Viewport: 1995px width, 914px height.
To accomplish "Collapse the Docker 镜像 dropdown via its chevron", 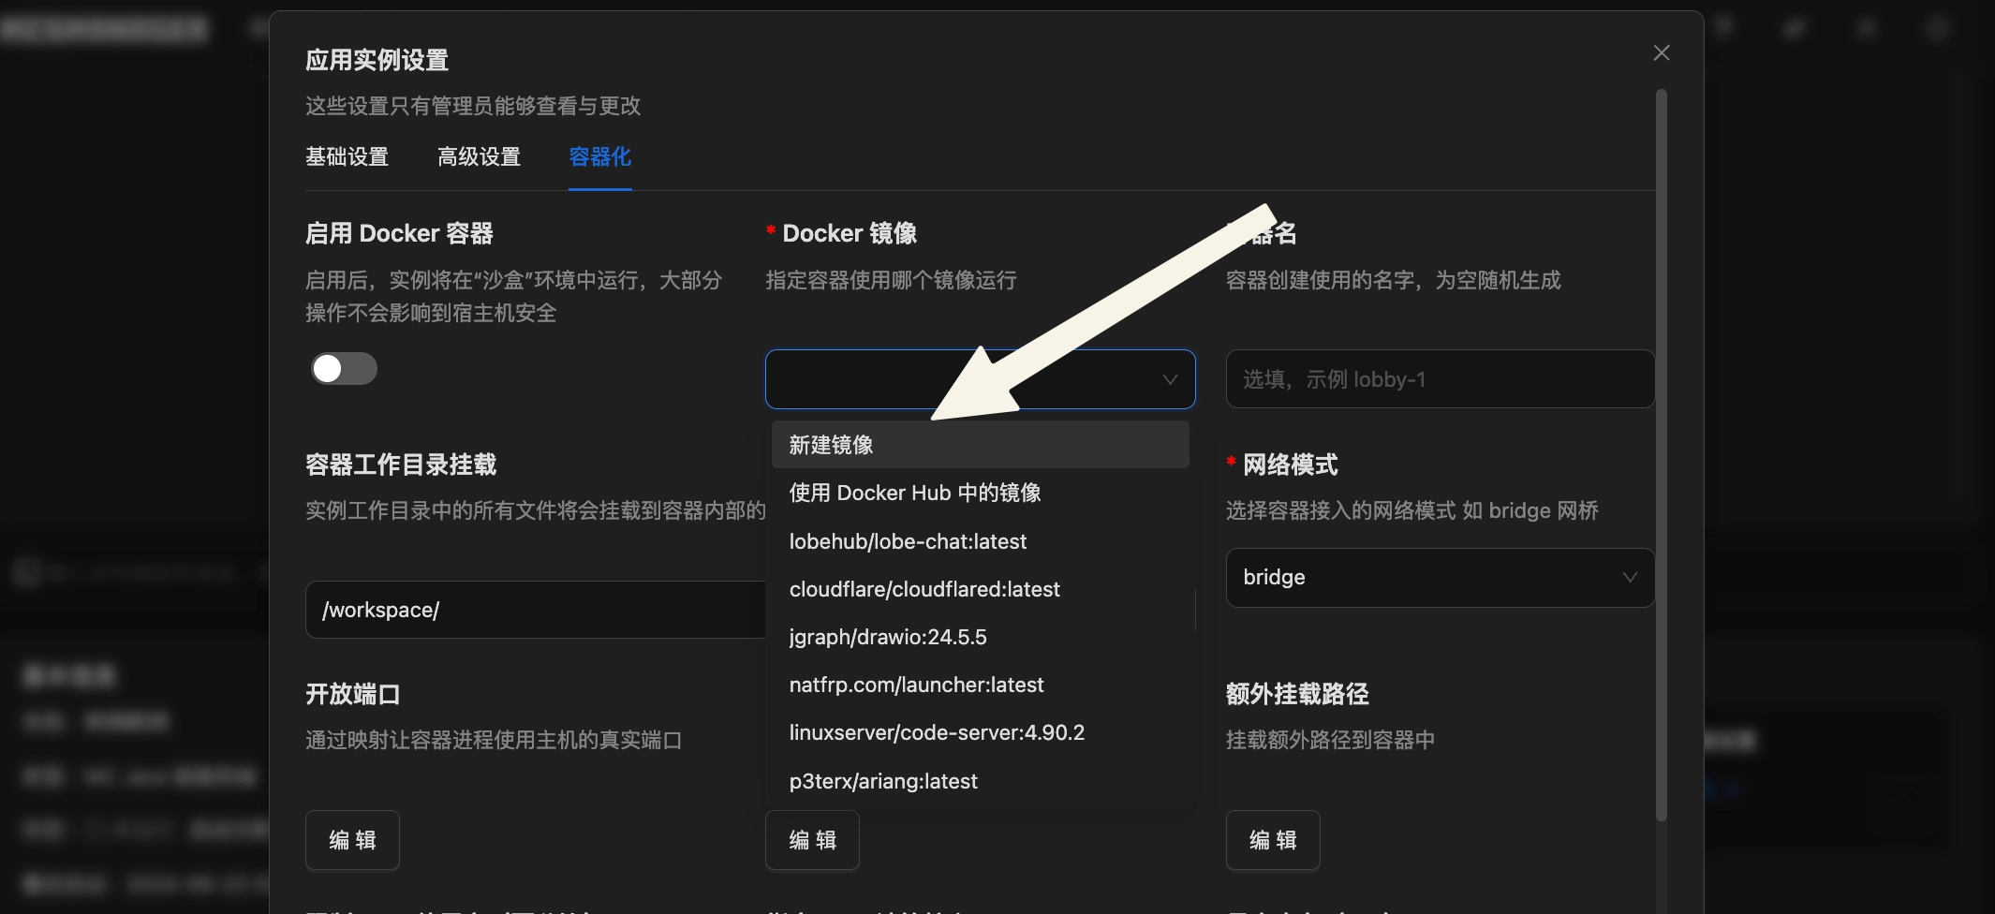I will (1169, 380).
